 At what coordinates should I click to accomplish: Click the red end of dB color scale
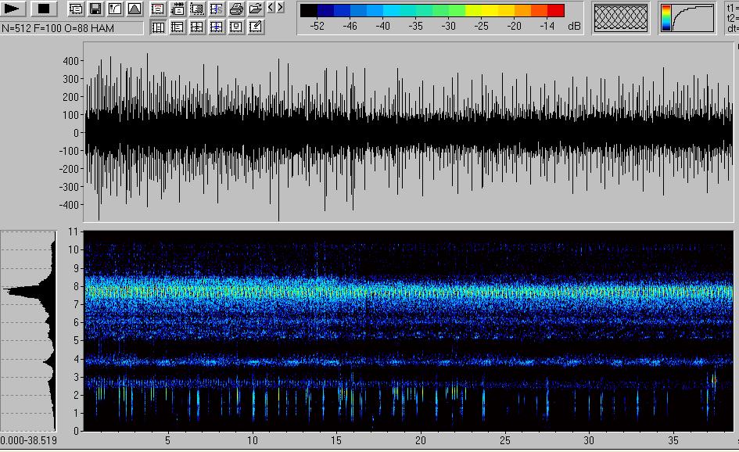click(556, 10)
